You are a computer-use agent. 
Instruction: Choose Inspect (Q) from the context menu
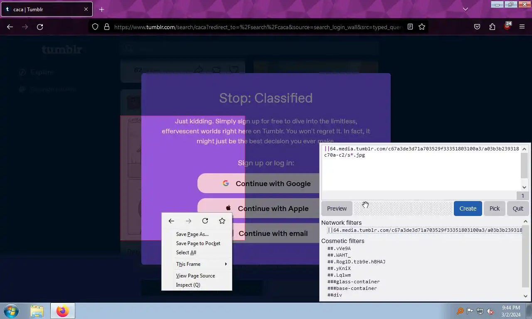tap(197, 285)
